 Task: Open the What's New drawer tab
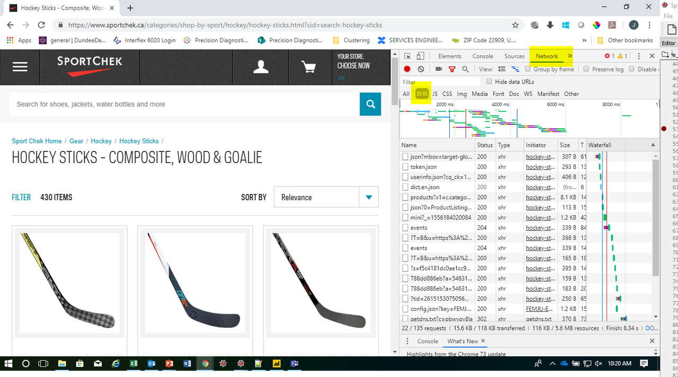[462, 341]
